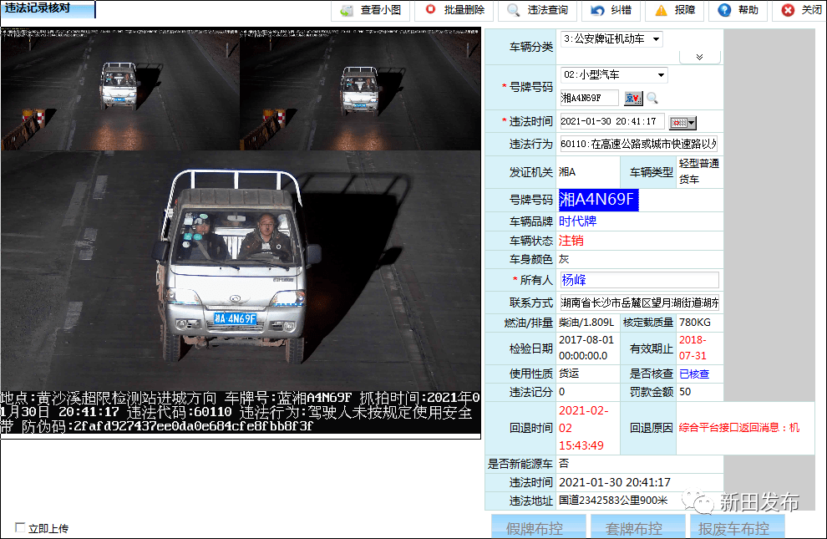Click the 所有人 owner name field
The height and width of the screenshot is (539, 827).
tap(638, 280)
